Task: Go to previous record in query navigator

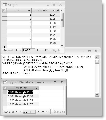Action: [21, 112]
